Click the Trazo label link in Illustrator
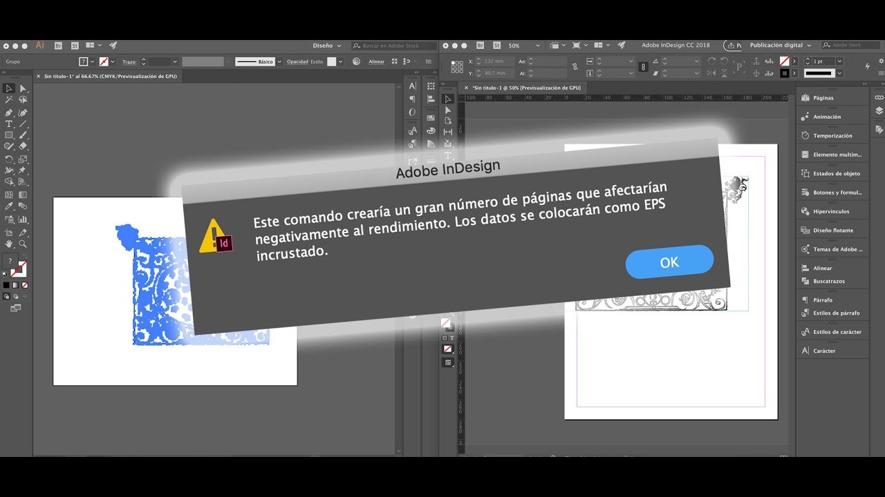This screenshot has width=885, height=497. click(x=129, y=61)
